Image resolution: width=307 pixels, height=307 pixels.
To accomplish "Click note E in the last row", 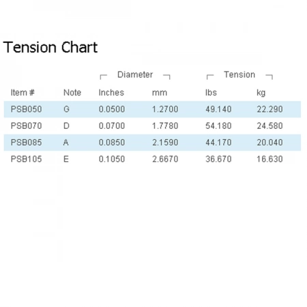I will click(x=66, y=159).
